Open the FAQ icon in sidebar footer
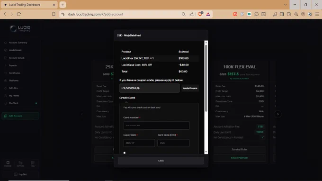The height and width of the screenshot is (181, 322). pos(33,164)
